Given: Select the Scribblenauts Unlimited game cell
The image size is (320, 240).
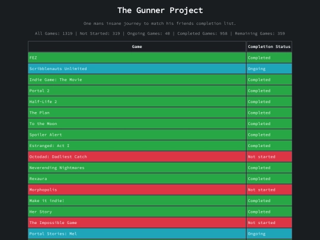Looking at the screenshot, I should [x=137, y=69].
